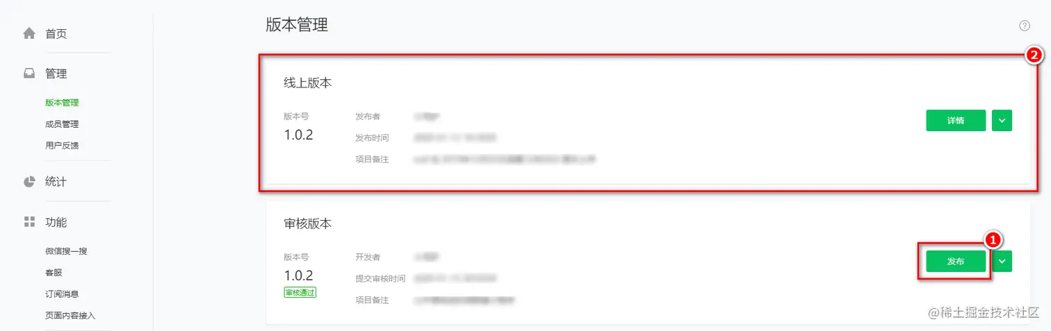1051x331 pixels.
Task: Go to 用户反馈 in sidebar
Action: [62, 146]
